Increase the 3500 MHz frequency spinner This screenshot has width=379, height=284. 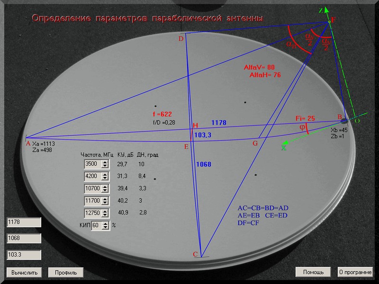pyautogui.click(x=105, y=162)
